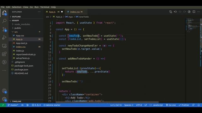202x113 pixels.
Task: Open the Search view in activity bar
Action: (4, 21)
